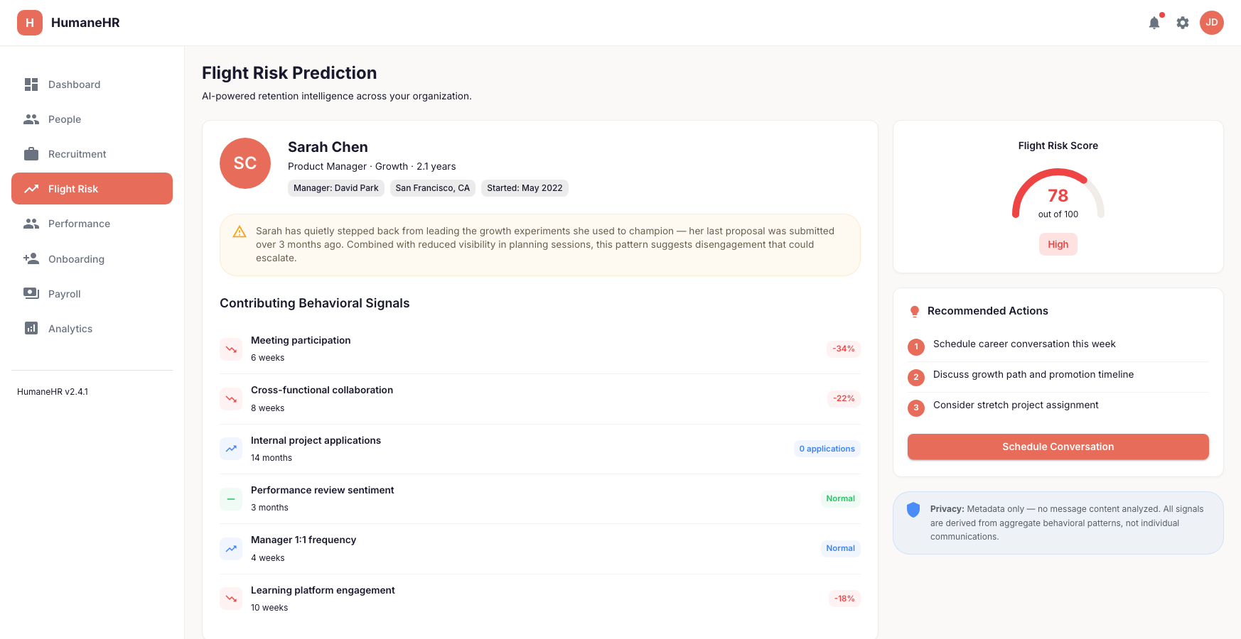1241x639 pixels.
Task: Click the High risk badge
Action: 1058,244
